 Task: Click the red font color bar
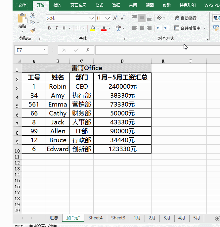[x=104, y=30]
